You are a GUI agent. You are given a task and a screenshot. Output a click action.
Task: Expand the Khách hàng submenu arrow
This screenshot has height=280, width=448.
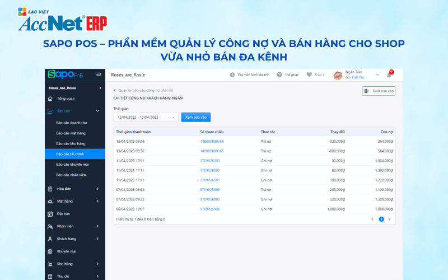pyautogui.click(x=97, y=239)
